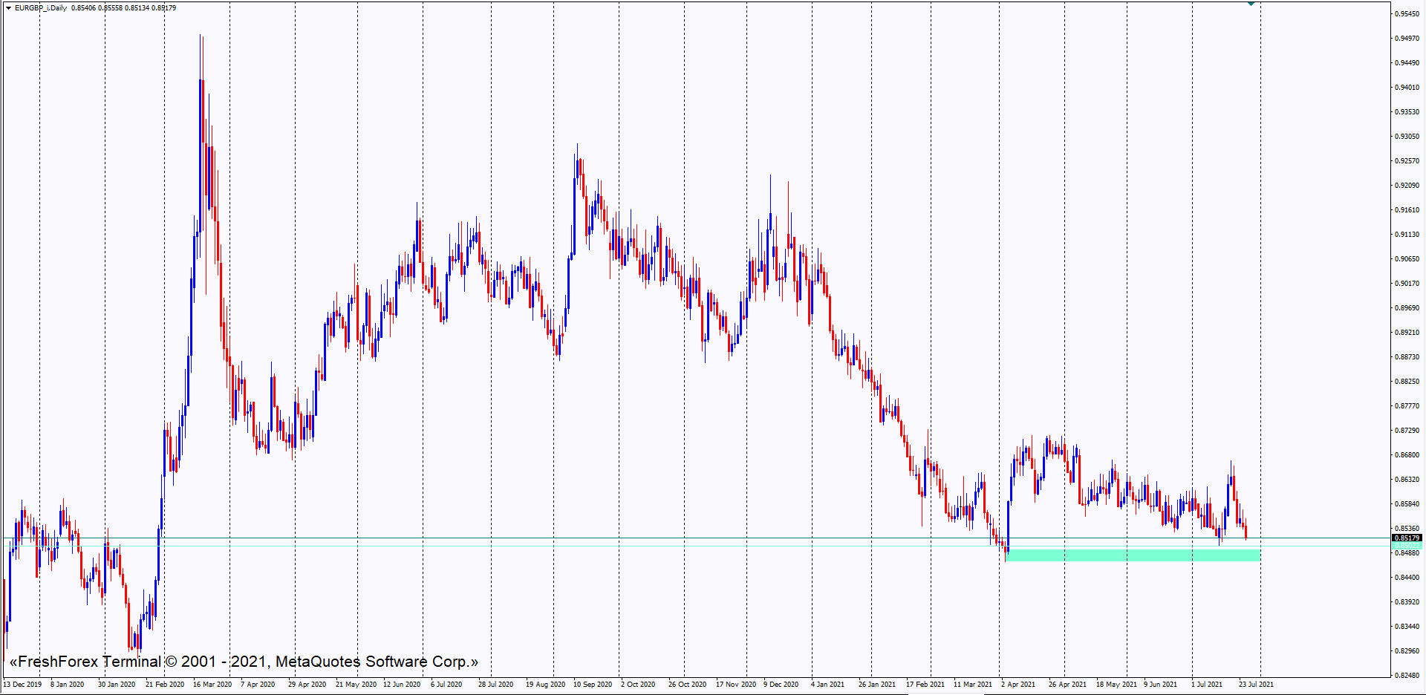Click the 0.95450 price axis label
Viewport: 1426px width, 695px height.
click(x=1407, y=14)
